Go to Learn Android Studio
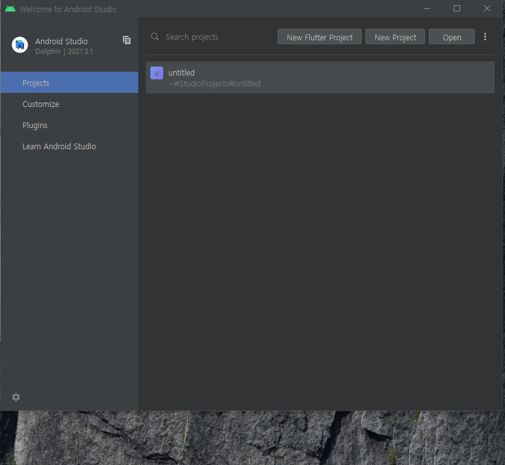The image size is (505, 465). 69,146
